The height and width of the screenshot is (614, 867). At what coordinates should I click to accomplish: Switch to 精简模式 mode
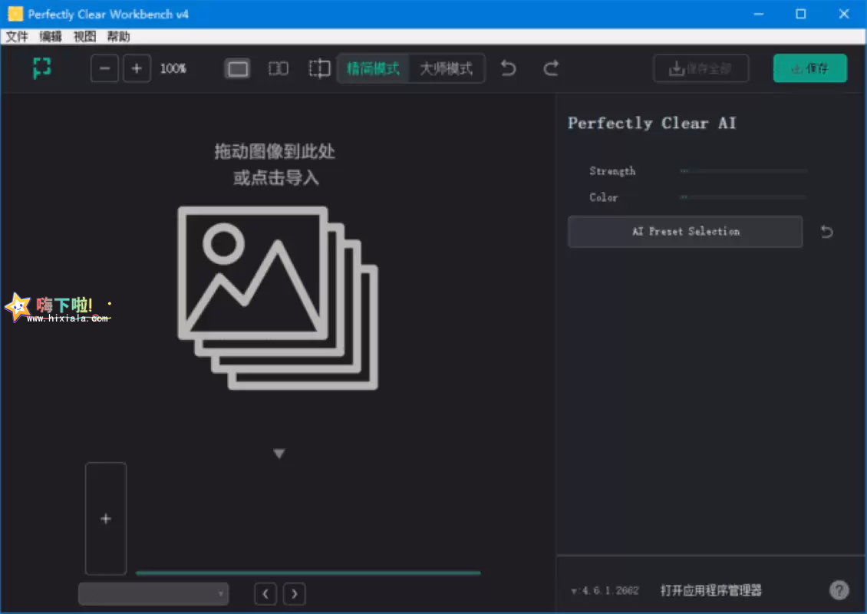click(x=374, y=68)
